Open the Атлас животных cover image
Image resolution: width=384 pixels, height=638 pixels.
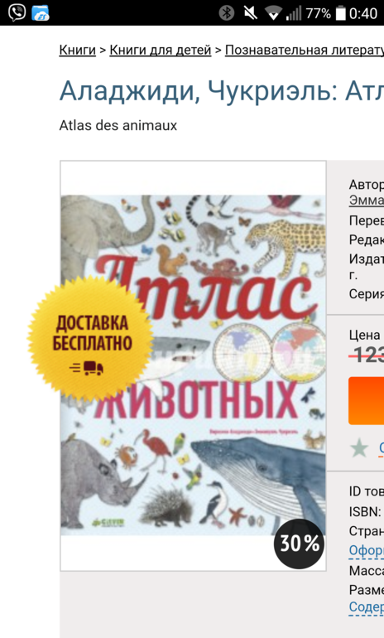pos(193,365)
